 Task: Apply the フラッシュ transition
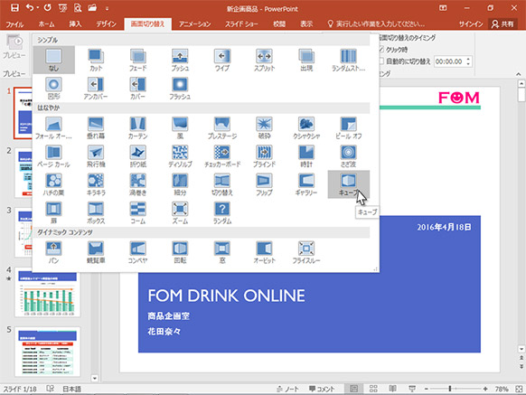click(180, 89)
